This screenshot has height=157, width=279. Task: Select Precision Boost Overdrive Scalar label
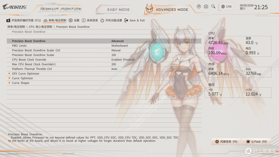(x=33, y=55)
